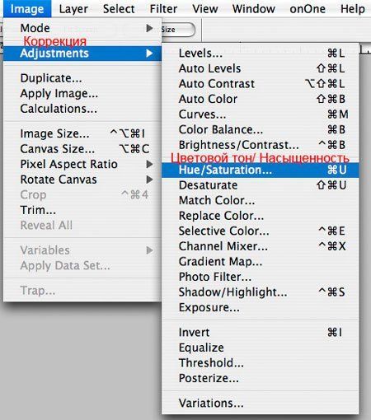This screenshot has height=420, width=371.
Task: Expand the Mode submenu arrow
Action: coord(149,28)
